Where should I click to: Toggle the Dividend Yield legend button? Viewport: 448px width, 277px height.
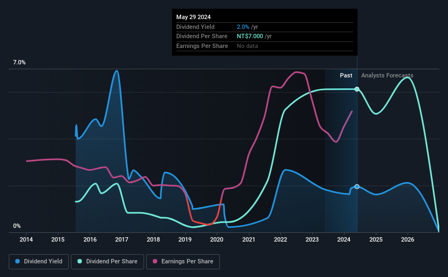[x=39, y=262]
